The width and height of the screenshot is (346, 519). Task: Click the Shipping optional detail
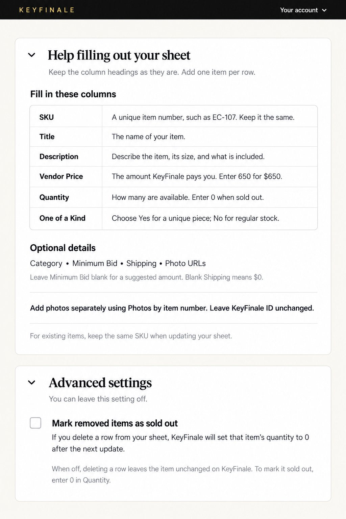pos(141,264)
